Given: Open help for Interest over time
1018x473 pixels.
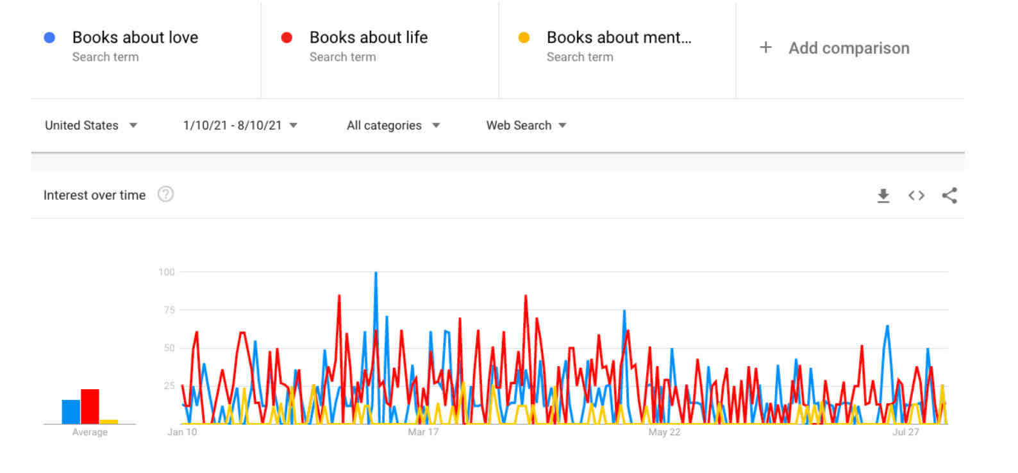Looking at the screenshot, I should 165,194.
